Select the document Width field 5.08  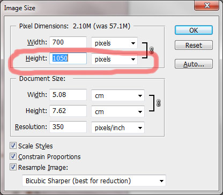coord(68,95)
